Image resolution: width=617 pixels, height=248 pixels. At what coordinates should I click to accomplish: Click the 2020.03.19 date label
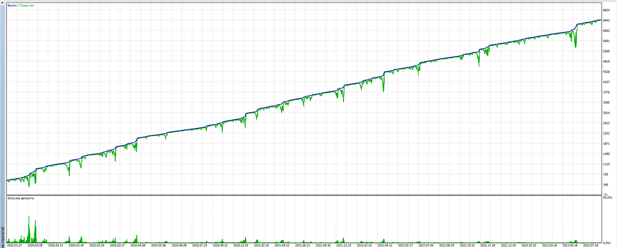[77, 245]
